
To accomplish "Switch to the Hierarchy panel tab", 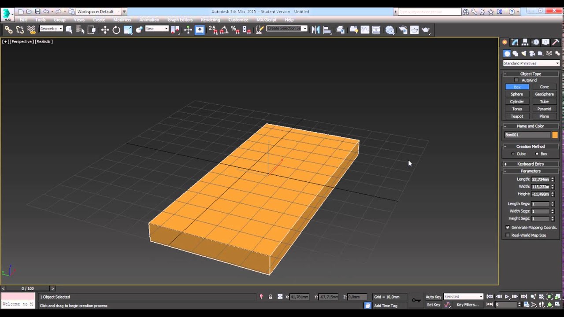I will point(525,42).
